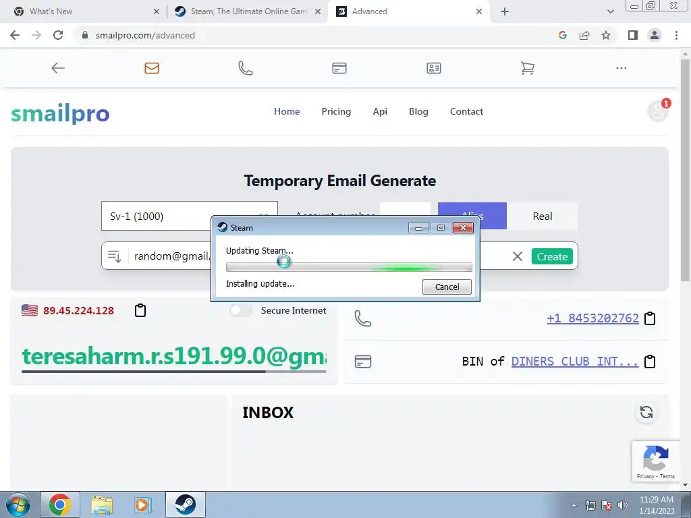This screenshot has height=518, width=691.
Task: Clear the email field with X icon
Action: [518, 256]
